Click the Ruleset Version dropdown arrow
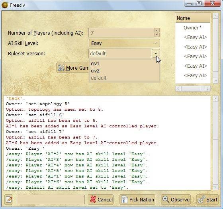223x209 pixels. 156,53
